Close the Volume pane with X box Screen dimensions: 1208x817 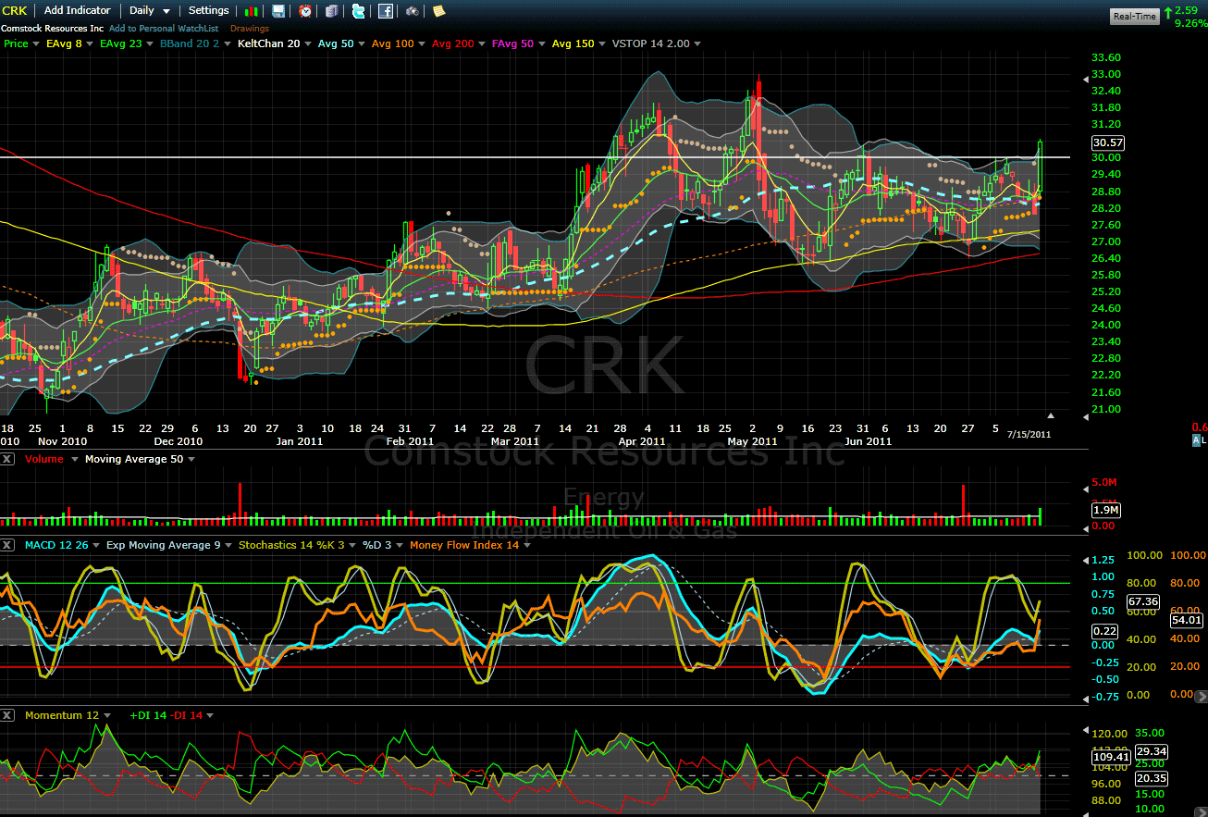(x=8, y=459)
